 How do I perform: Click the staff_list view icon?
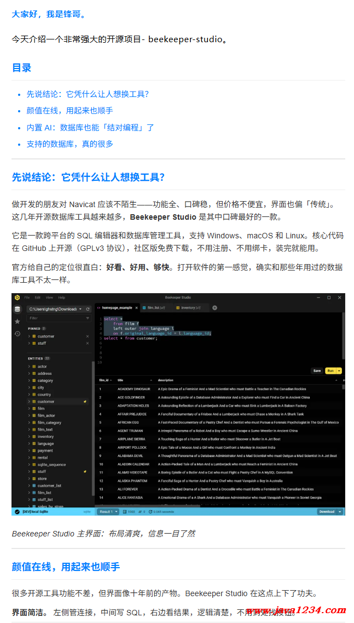[x=34, y=499]
